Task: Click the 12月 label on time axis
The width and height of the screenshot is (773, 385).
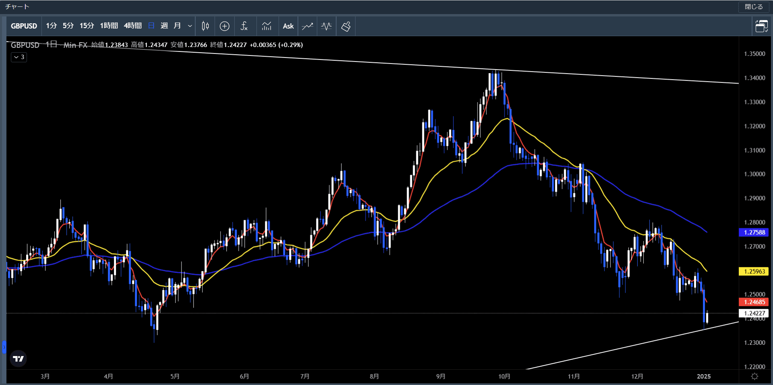Action: [x=637, y=377]
